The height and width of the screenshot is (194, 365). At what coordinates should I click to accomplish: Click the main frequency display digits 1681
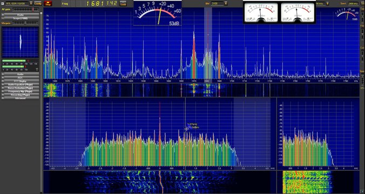pos(95,3)
